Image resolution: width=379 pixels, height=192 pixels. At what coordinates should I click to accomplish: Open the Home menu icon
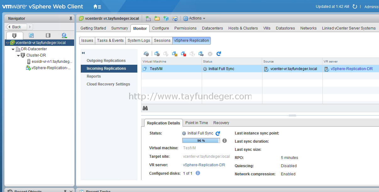(x=97, y=7)
